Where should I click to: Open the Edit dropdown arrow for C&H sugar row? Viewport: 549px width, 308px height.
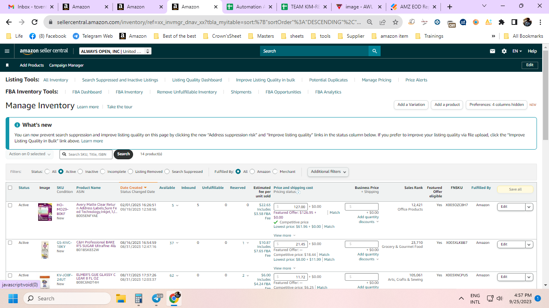pos(529,244)
